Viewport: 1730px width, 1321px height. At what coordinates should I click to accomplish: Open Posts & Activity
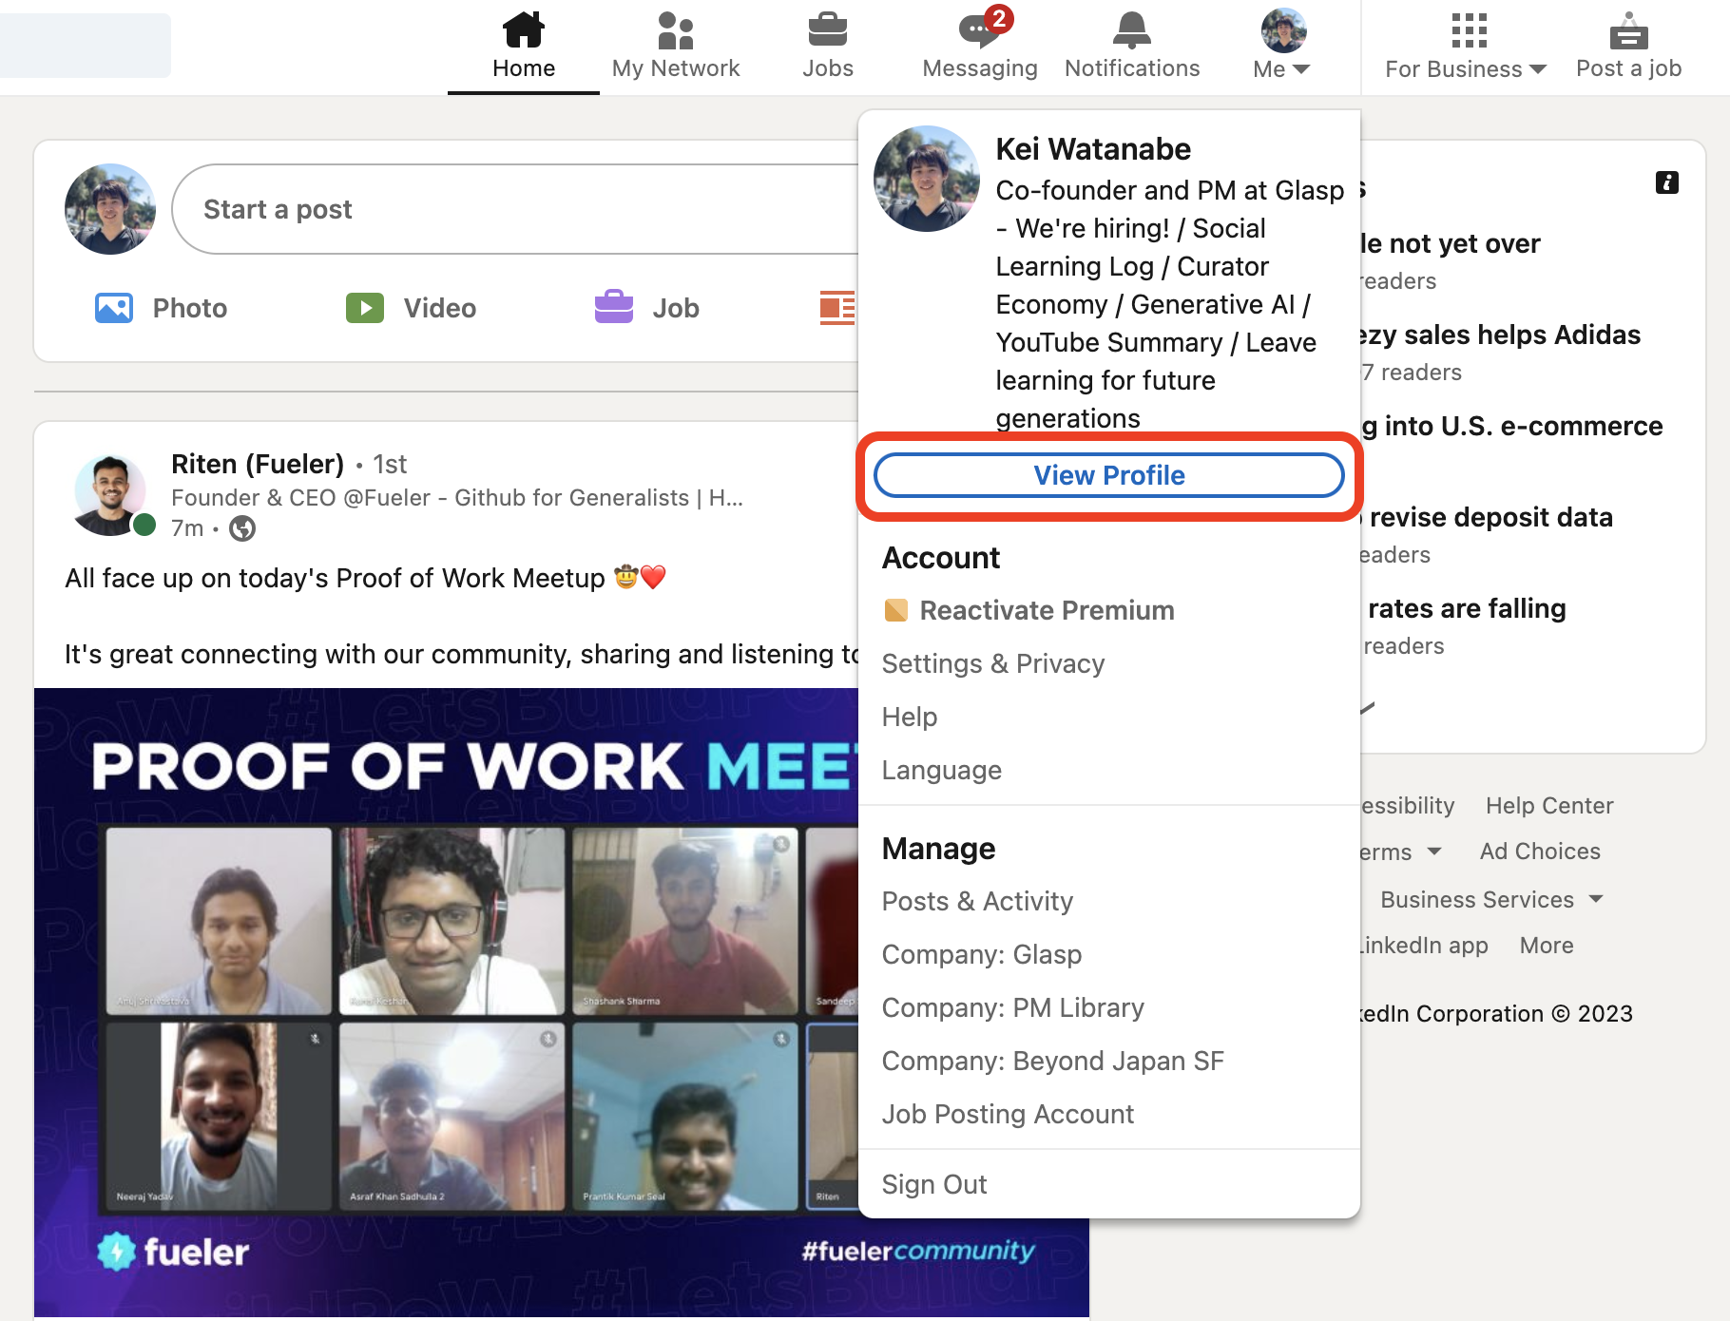coord(977,901)
